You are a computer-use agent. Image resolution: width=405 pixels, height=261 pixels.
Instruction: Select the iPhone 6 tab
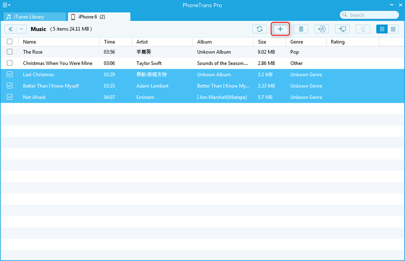point(99,17)
